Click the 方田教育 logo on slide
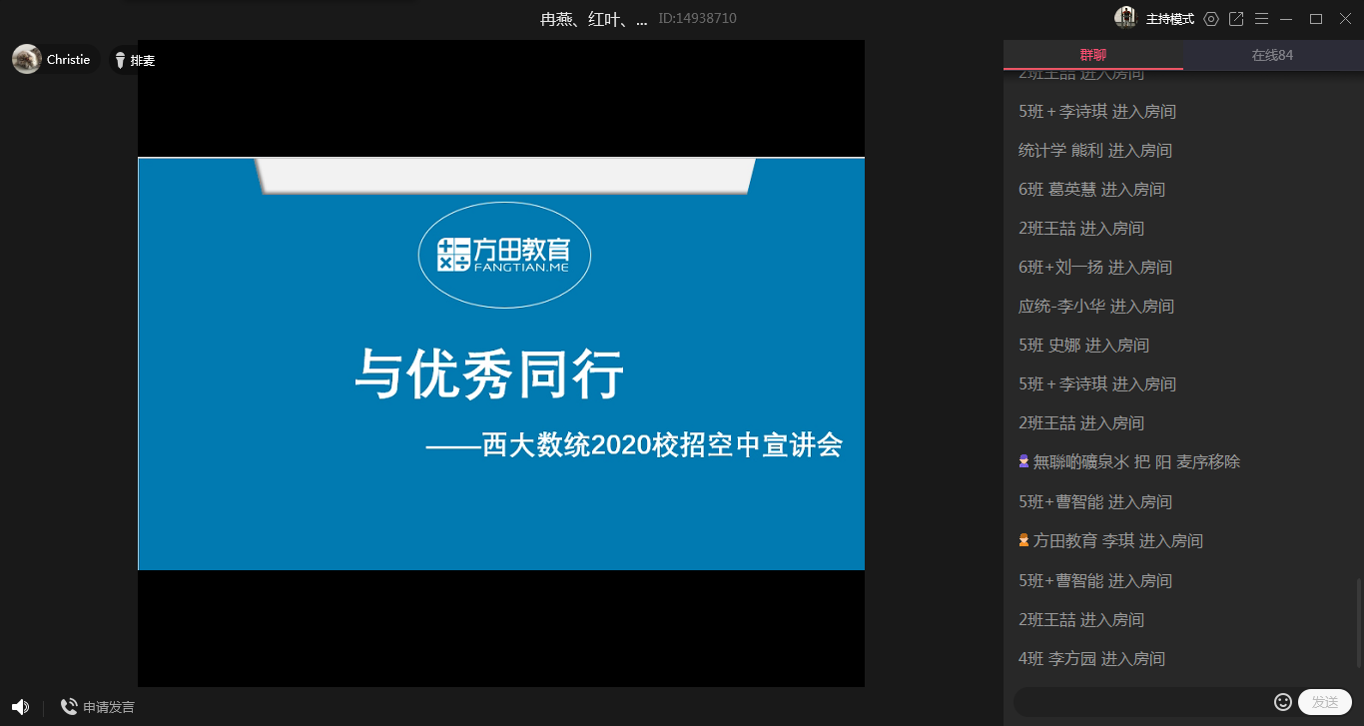The image size is (1364, 726). [504, 256]
